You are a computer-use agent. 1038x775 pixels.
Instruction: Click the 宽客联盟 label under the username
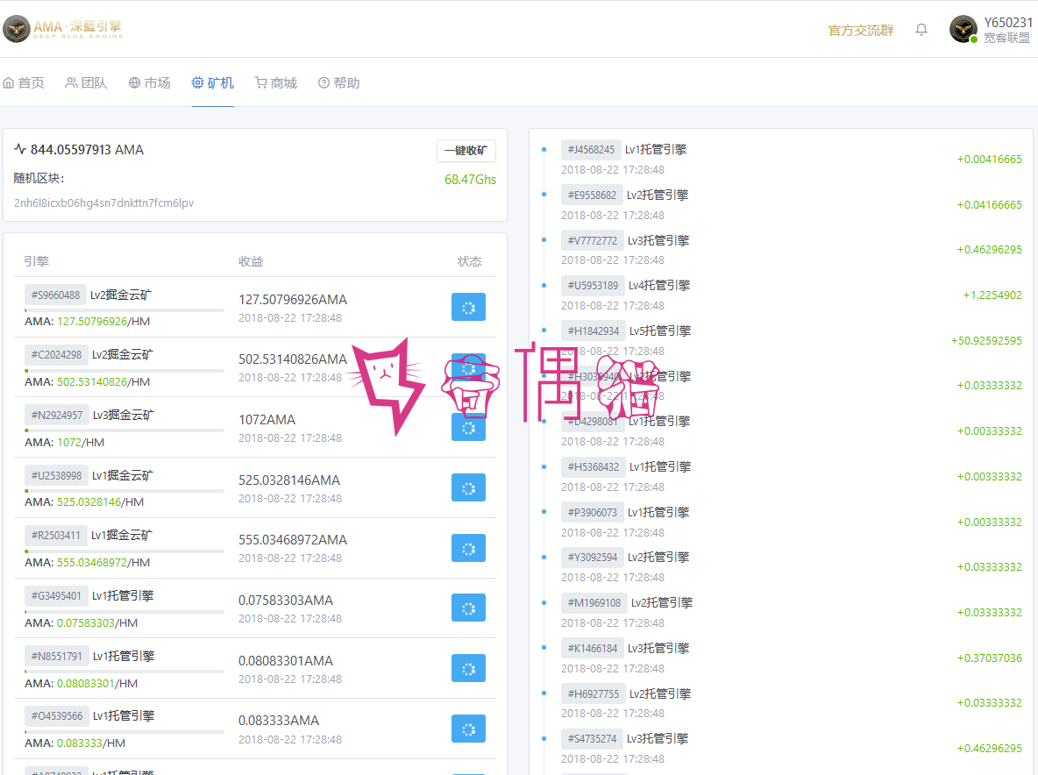(1006, 39)
